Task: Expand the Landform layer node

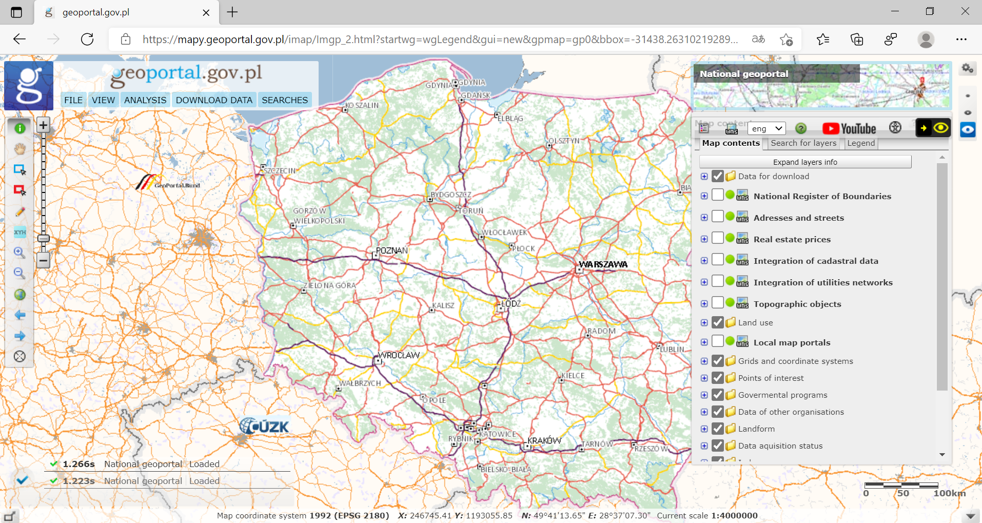Action: pyautogui.click(x=703, y=429)
